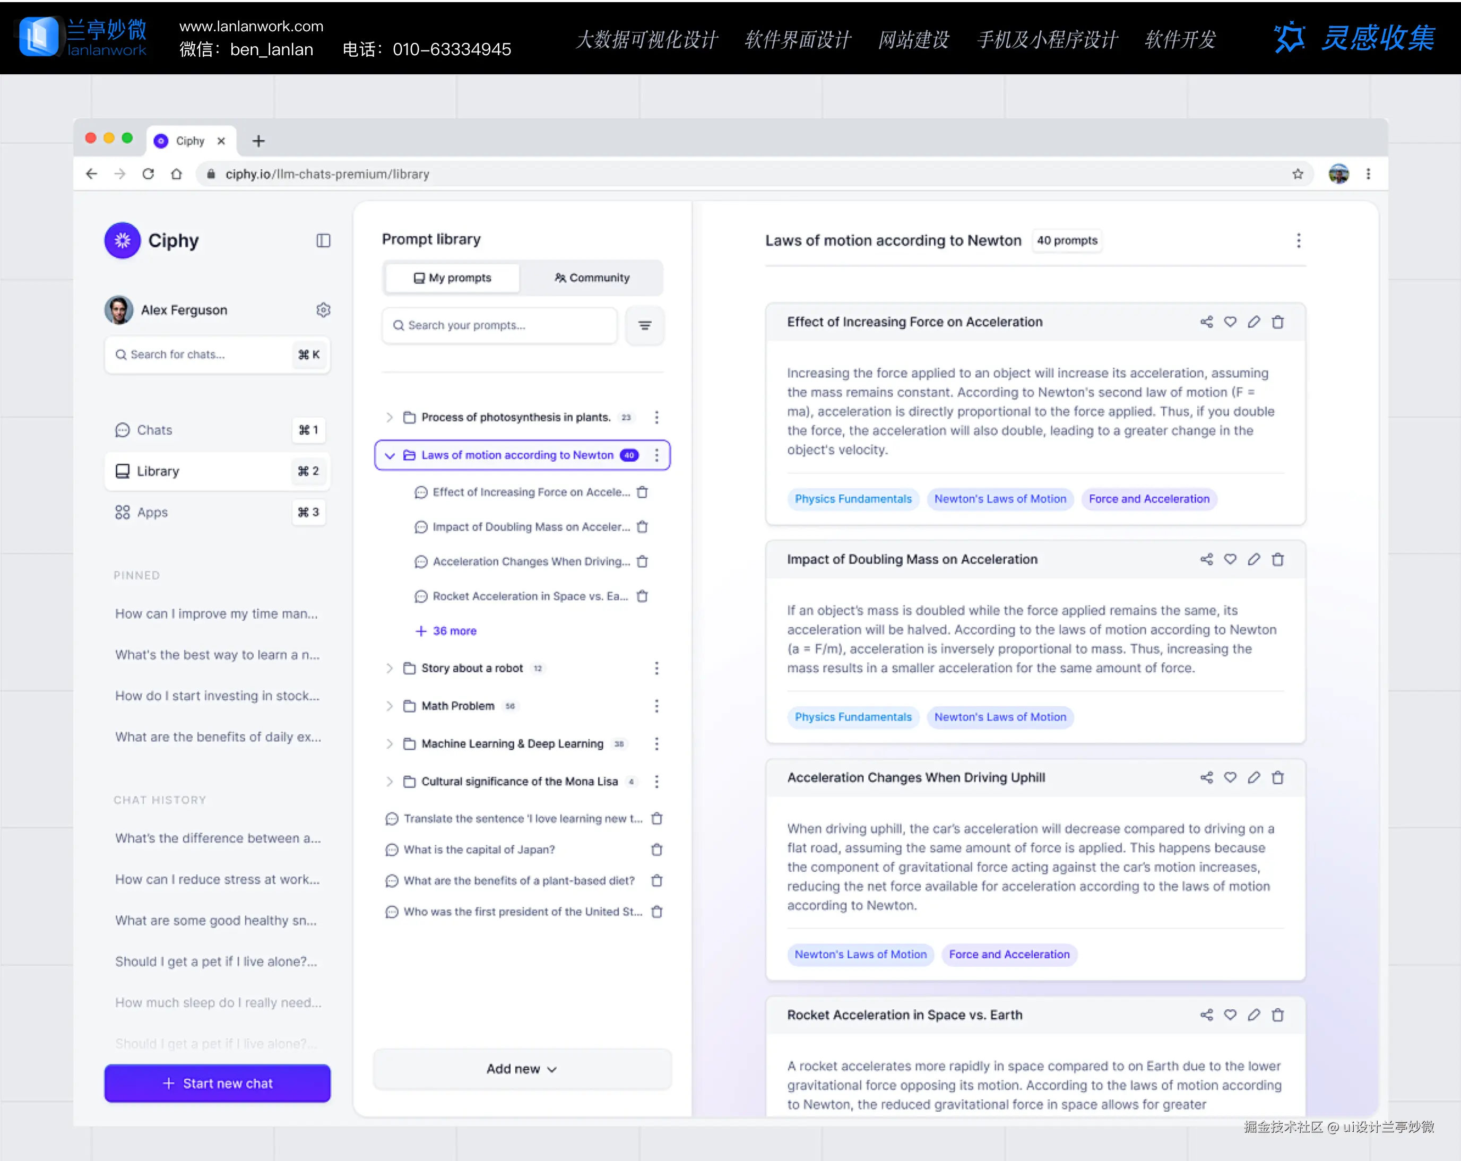Viewport: 1461px width, 1161px height.
Task: Open pinned chat 'How do I start investing in stock...'
Action: click(x=217, y=696)
